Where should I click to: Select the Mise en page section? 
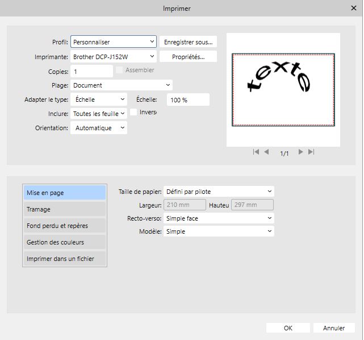point(65,193)
